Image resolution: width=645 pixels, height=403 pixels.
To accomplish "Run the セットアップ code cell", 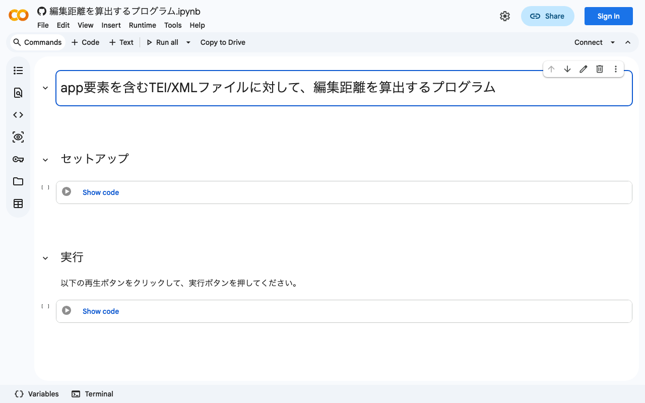I will pyautogui.click(x=67, y=192).
